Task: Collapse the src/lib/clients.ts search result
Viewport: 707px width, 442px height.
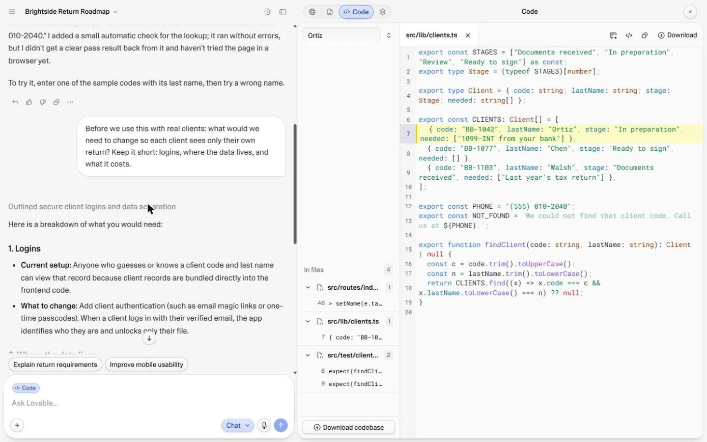Action: point(308,322)
